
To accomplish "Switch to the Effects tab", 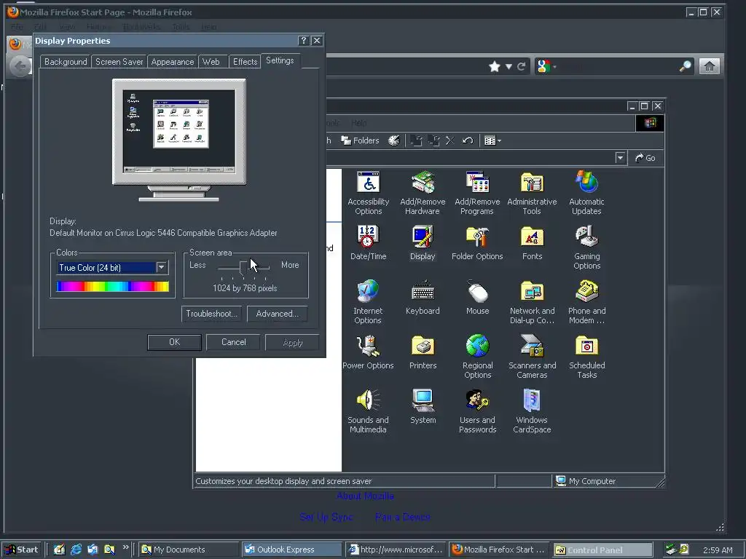I will pyautogui.click(x=245, y=62).
